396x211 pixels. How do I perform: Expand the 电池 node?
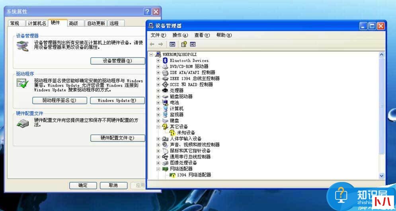tap(158, 103)
